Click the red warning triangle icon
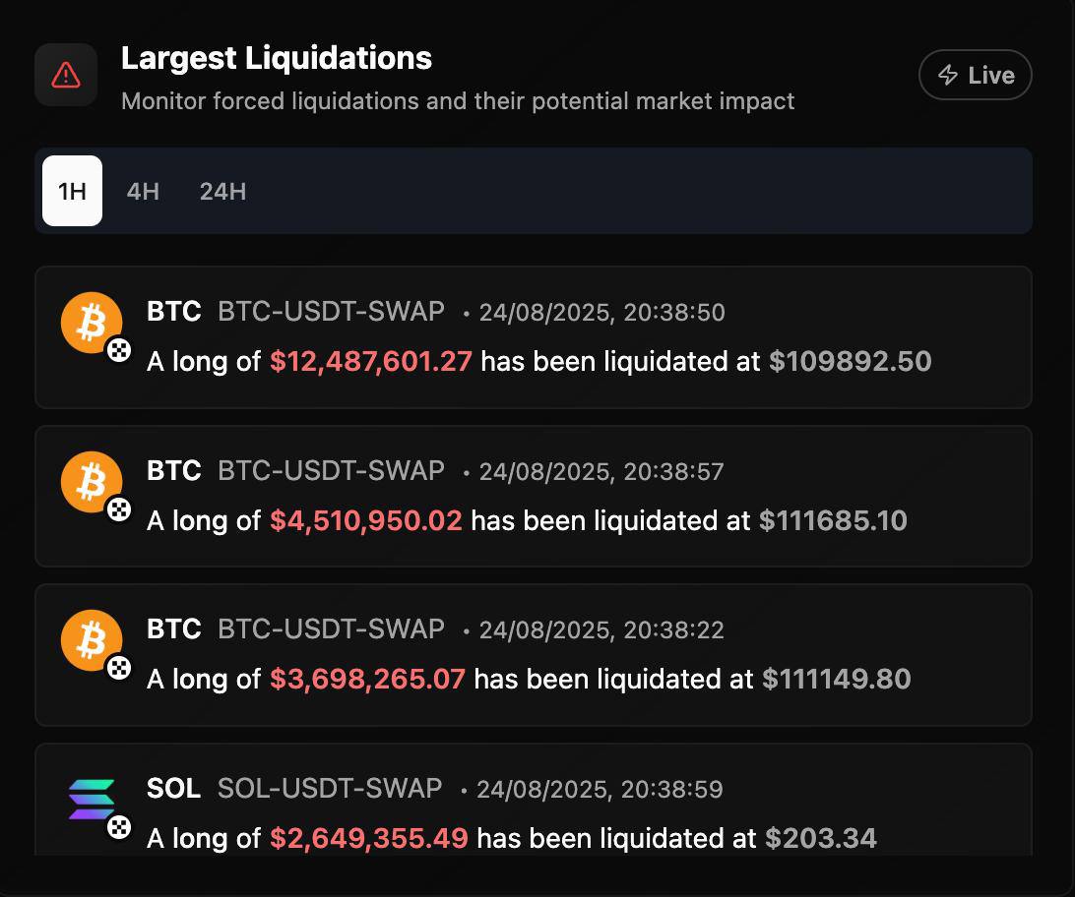 tap(66, 75)
